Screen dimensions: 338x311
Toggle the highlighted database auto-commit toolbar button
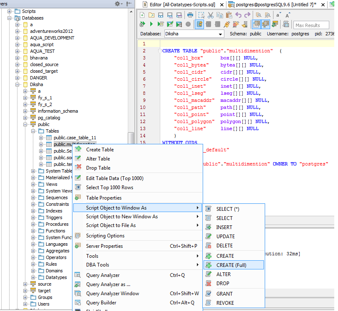[x=199, y=25]
